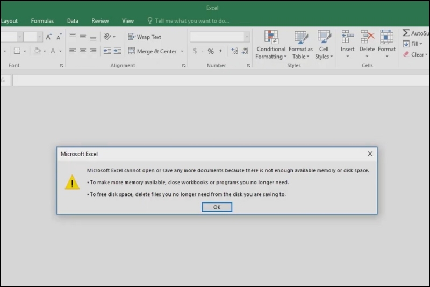Click the Fill Color bucket icon
The height and width of the screenshot is (287, 430).
pos(37,51)
